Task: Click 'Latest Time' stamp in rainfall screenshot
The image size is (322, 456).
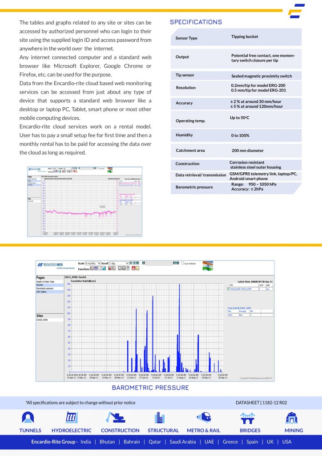Action: tap(255, 282)
